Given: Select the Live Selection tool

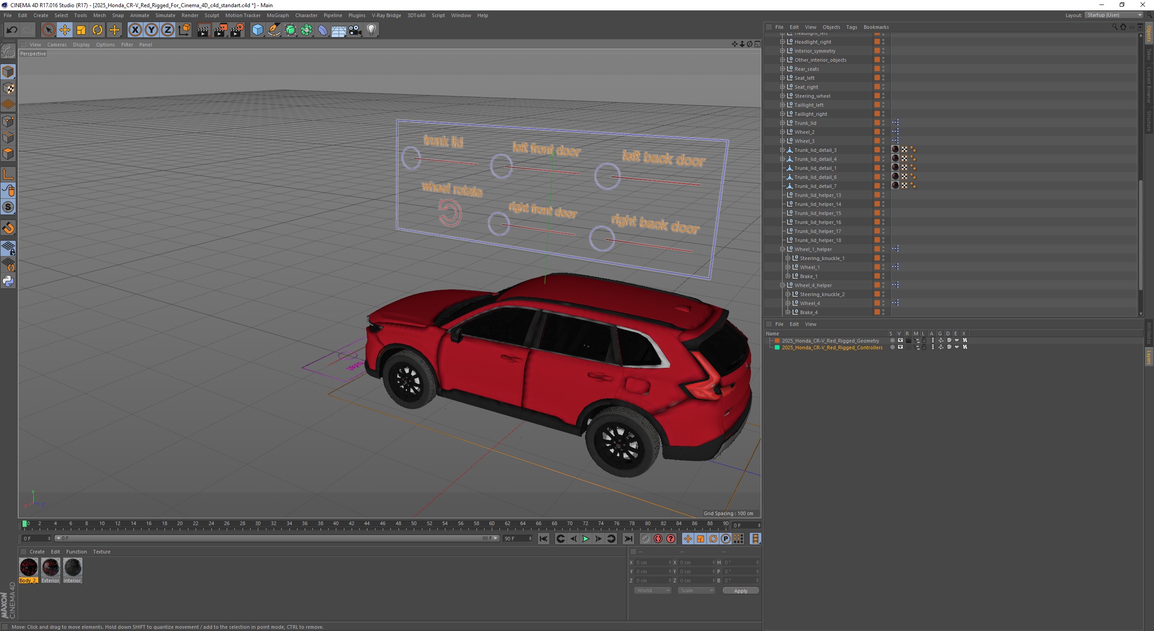Looking at the screenshot, I should 48,30.
